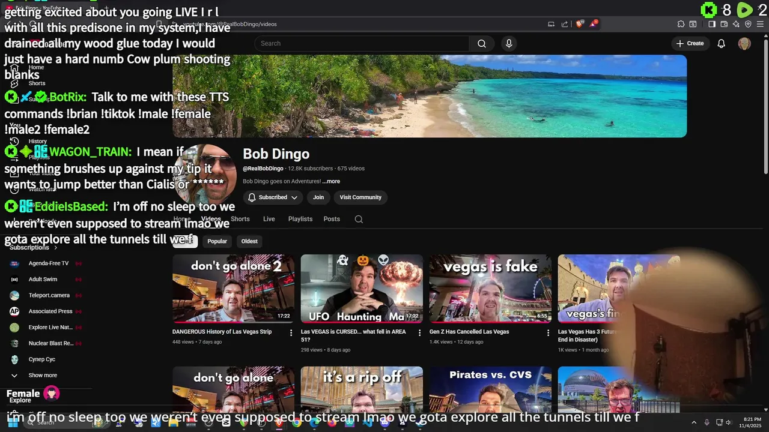Screen dimensions: 769x432
Task: Open the browser hamburger menu
Action: [761, 24]
